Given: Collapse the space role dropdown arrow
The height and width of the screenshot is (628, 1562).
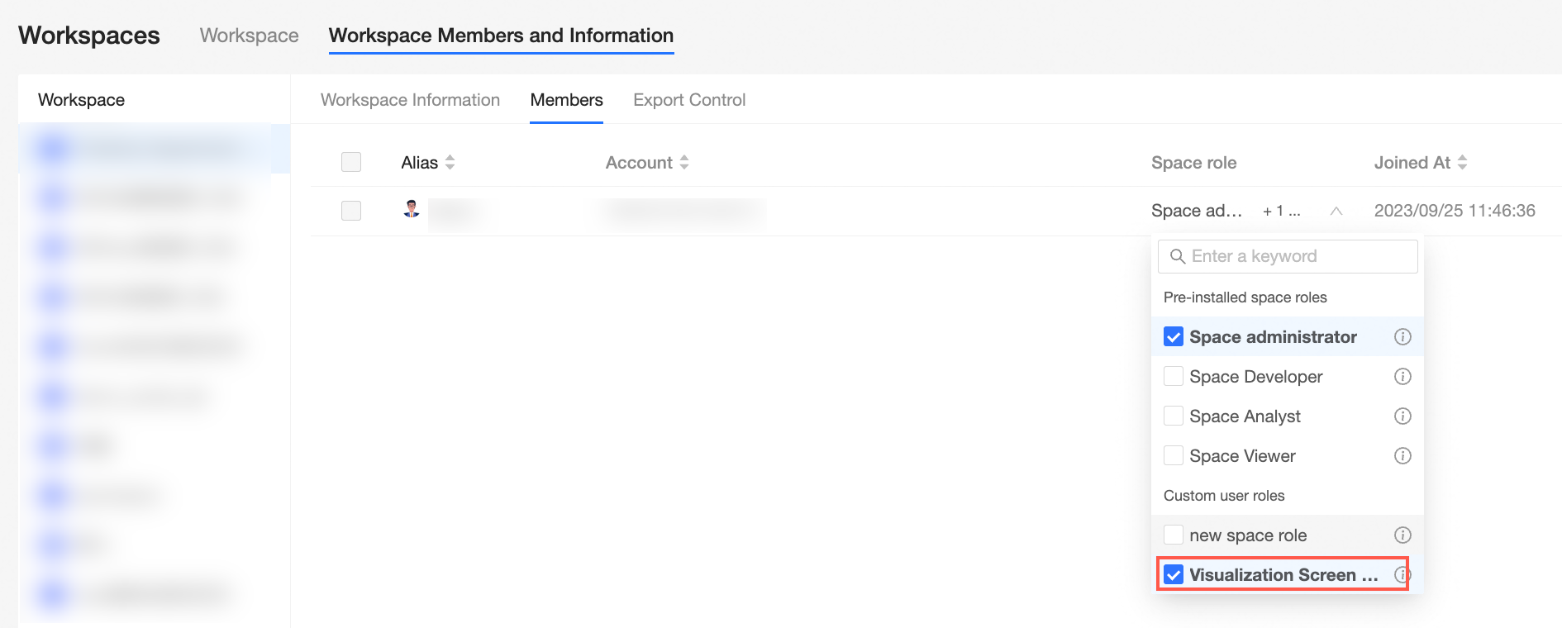Looking at the screenshot, I should [x=1336, y=212].
